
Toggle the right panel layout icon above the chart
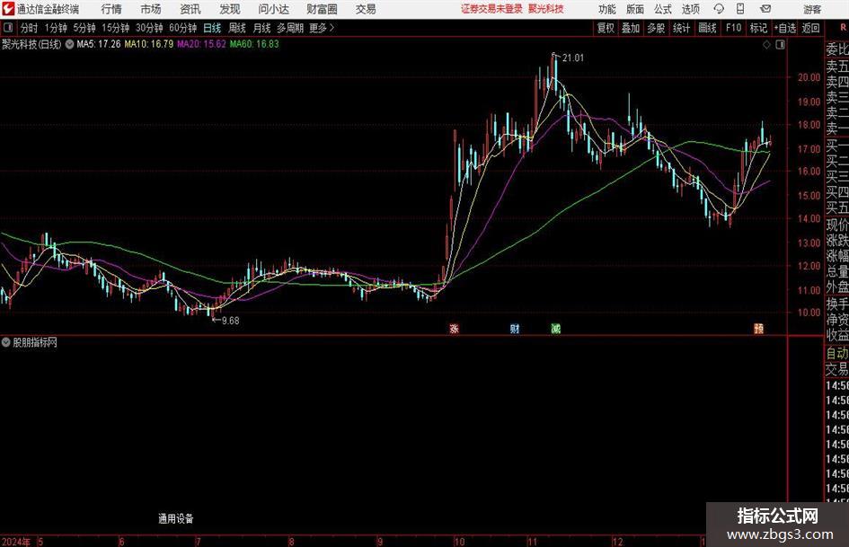(780, 45)
